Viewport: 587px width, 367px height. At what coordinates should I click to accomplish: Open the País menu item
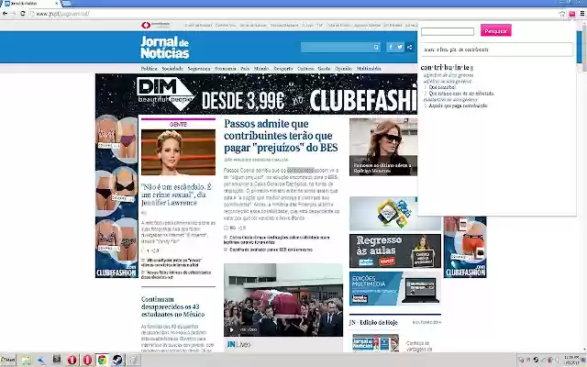pyautogui.click(x=245, y=69)
